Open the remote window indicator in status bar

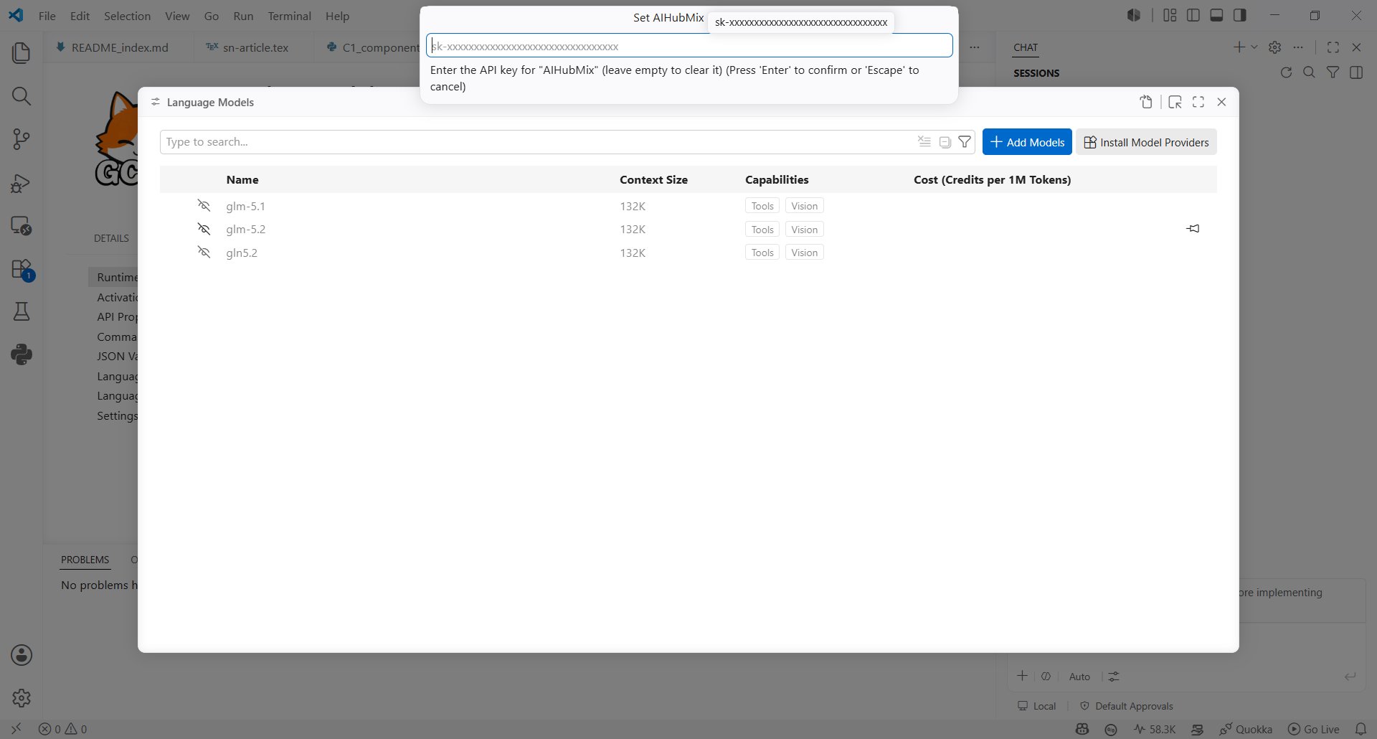click(x=16, y=729)
